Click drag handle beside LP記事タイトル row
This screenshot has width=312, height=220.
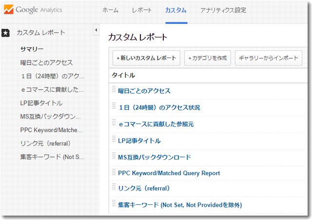(114, 140)
